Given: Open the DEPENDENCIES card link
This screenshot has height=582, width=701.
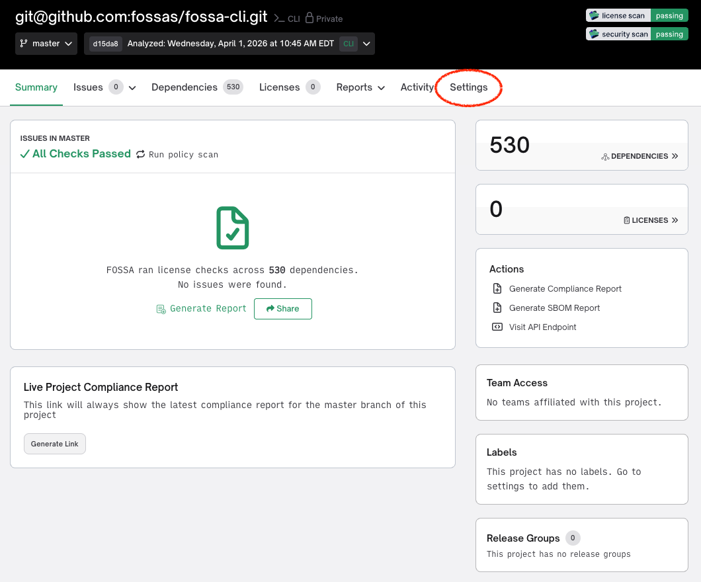Looking at the screenshot, I should tap(639, 156).
